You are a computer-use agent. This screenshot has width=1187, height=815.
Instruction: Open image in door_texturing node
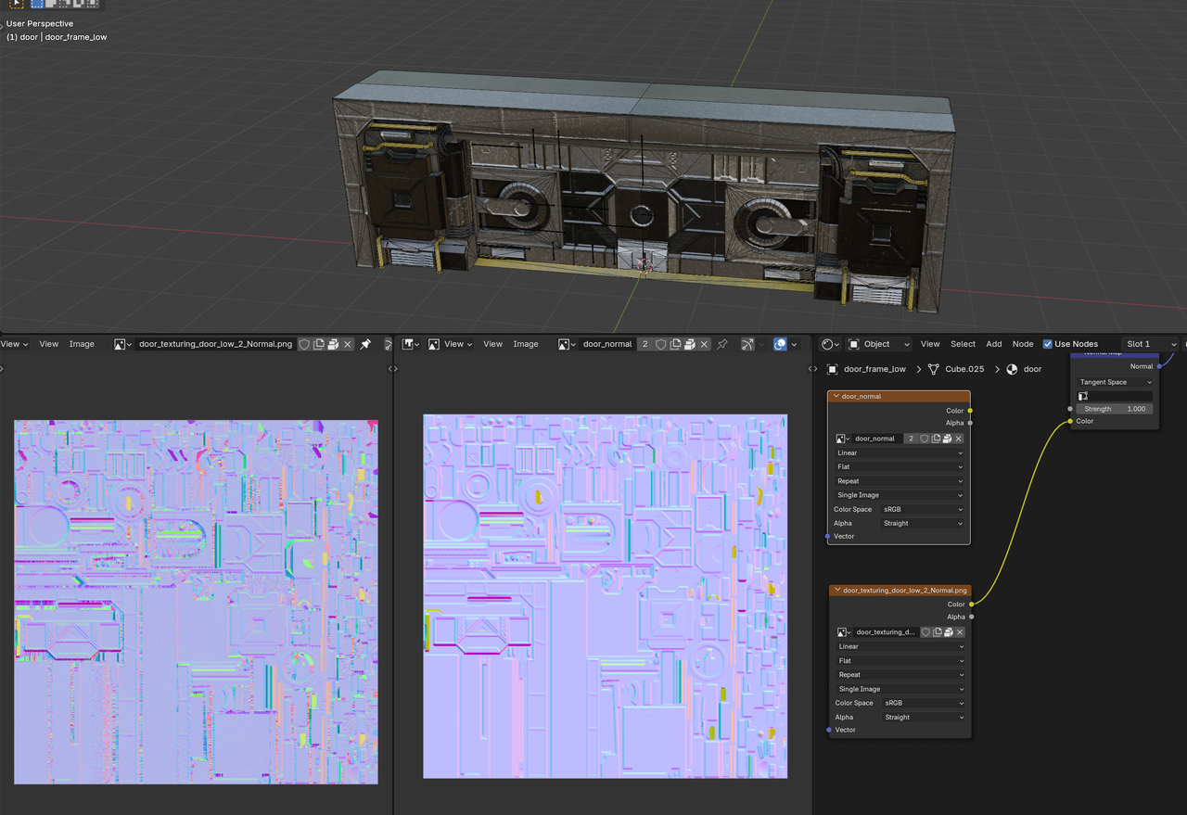(947, 632)
